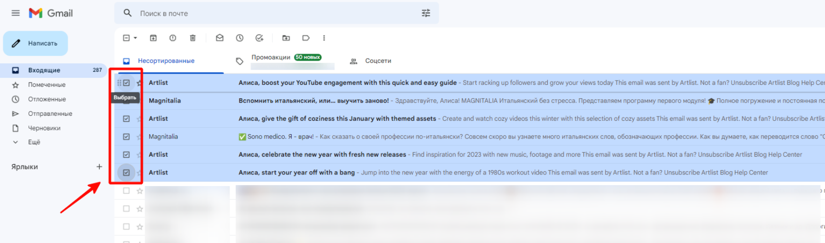Viewport: 825px width, 243px height.
Task: Click the Gmail logo
Action: click(x=50, y=13)
